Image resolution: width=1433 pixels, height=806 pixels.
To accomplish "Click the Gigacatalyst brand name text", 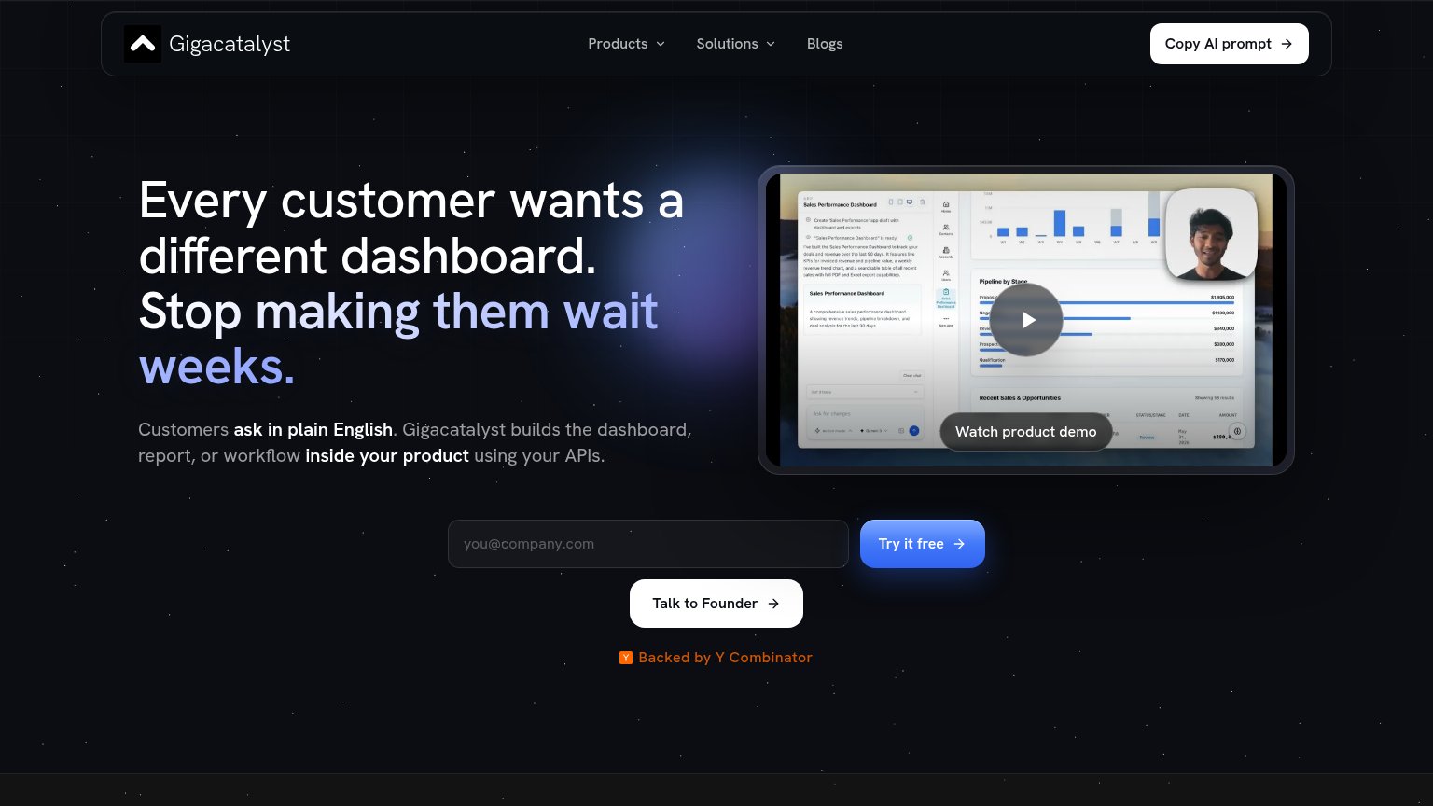I will [x=230, y=44].
